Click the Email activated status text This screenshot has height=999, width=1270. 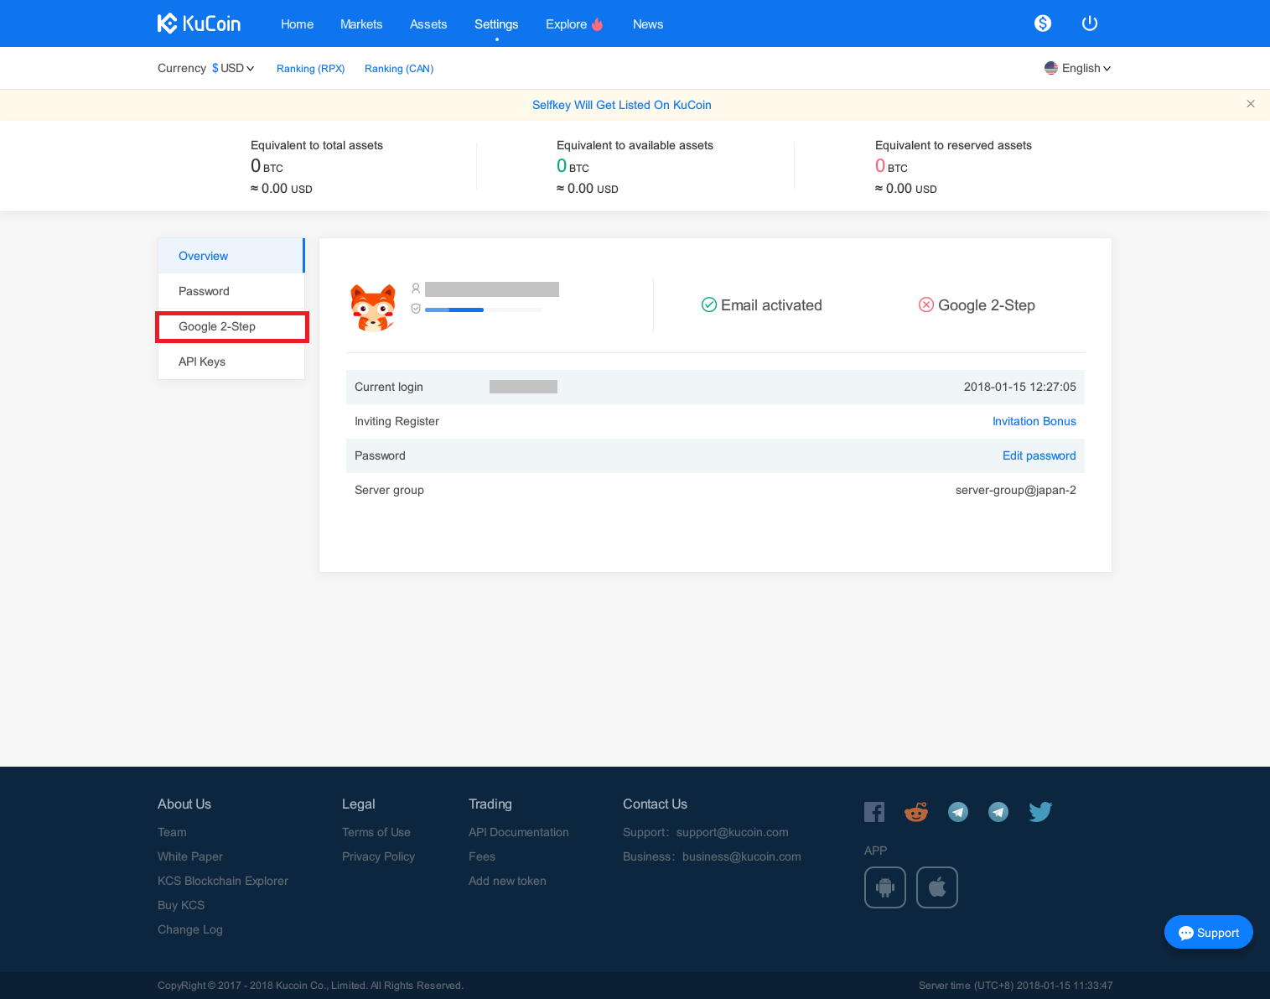(771, 305)
